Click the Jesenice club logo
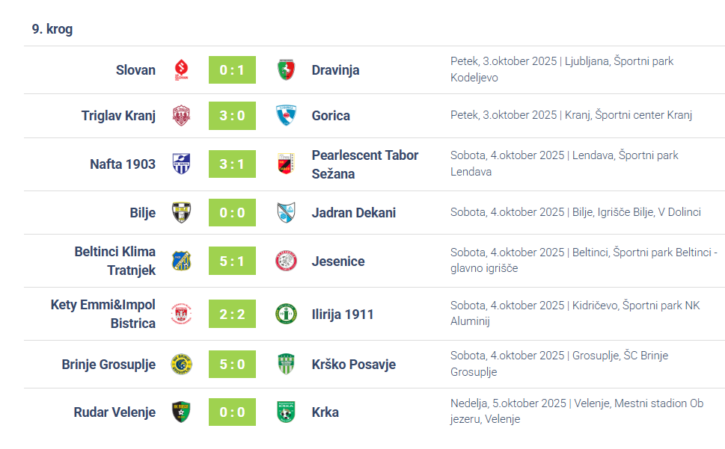The height and width of the screenshot is (449, 725). (286, 261)
